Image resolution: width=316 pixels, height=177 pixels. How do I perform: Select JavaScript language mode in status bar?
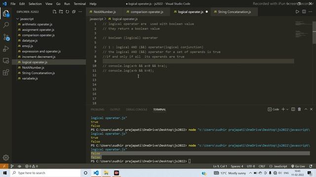[280, 166]
